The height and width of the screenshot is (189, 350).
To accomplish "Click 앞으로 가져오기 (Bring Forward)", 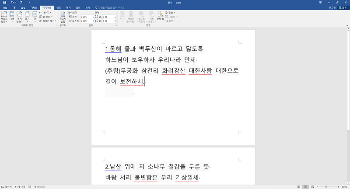I will 141,17.
